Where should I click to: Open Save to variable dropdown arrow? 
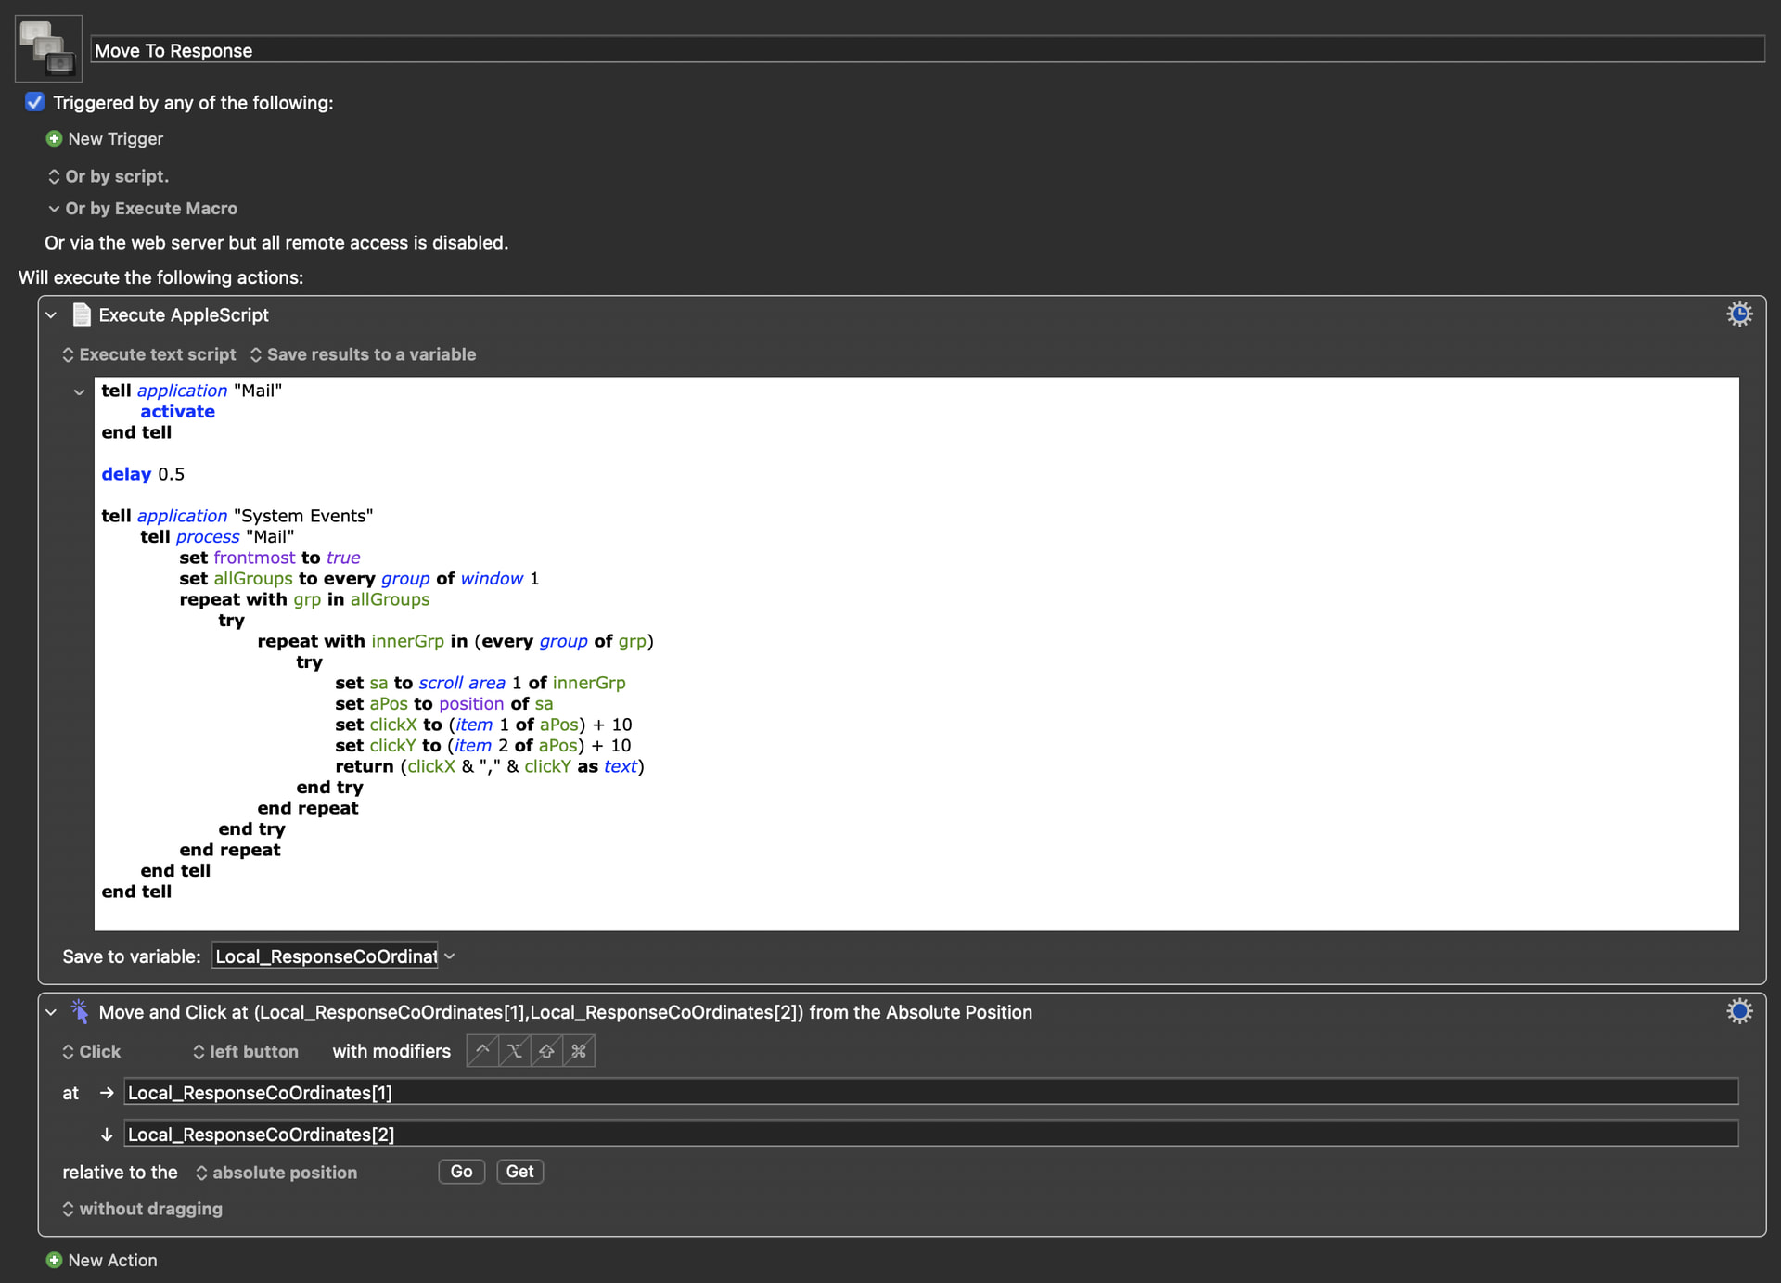(450, 956)
